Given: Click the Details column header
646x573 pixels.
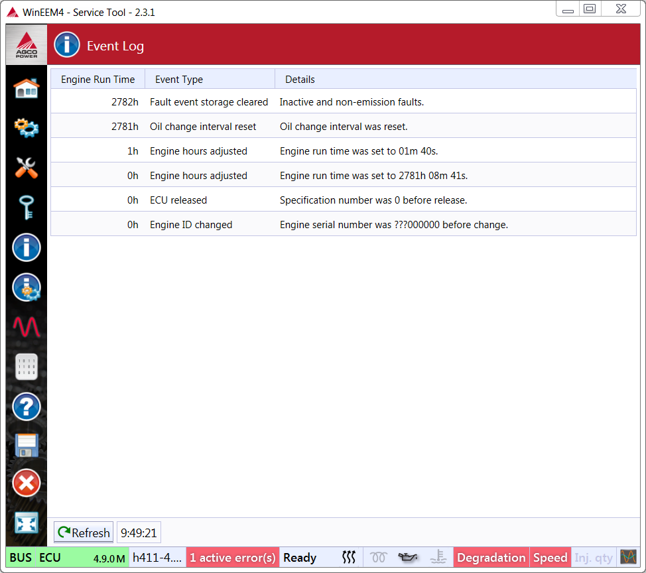Looking at the screenshot, I should (300, 80).
